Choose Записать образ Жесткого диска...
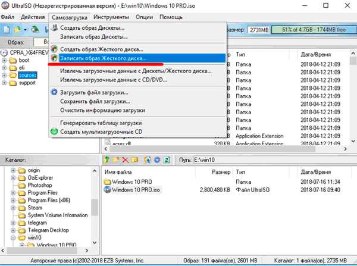The image size is (357, 266). pyautogui.click(x=138, y=58)
